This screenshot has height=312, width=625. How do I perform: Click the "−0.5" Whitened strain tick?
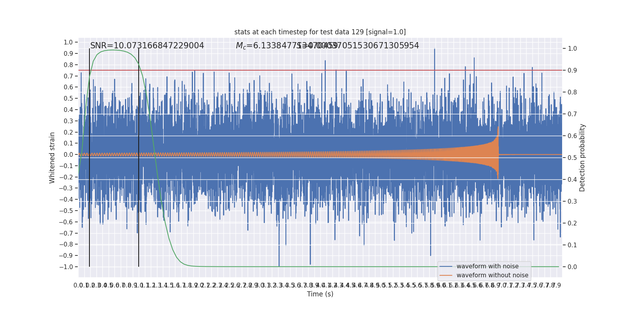66,211
